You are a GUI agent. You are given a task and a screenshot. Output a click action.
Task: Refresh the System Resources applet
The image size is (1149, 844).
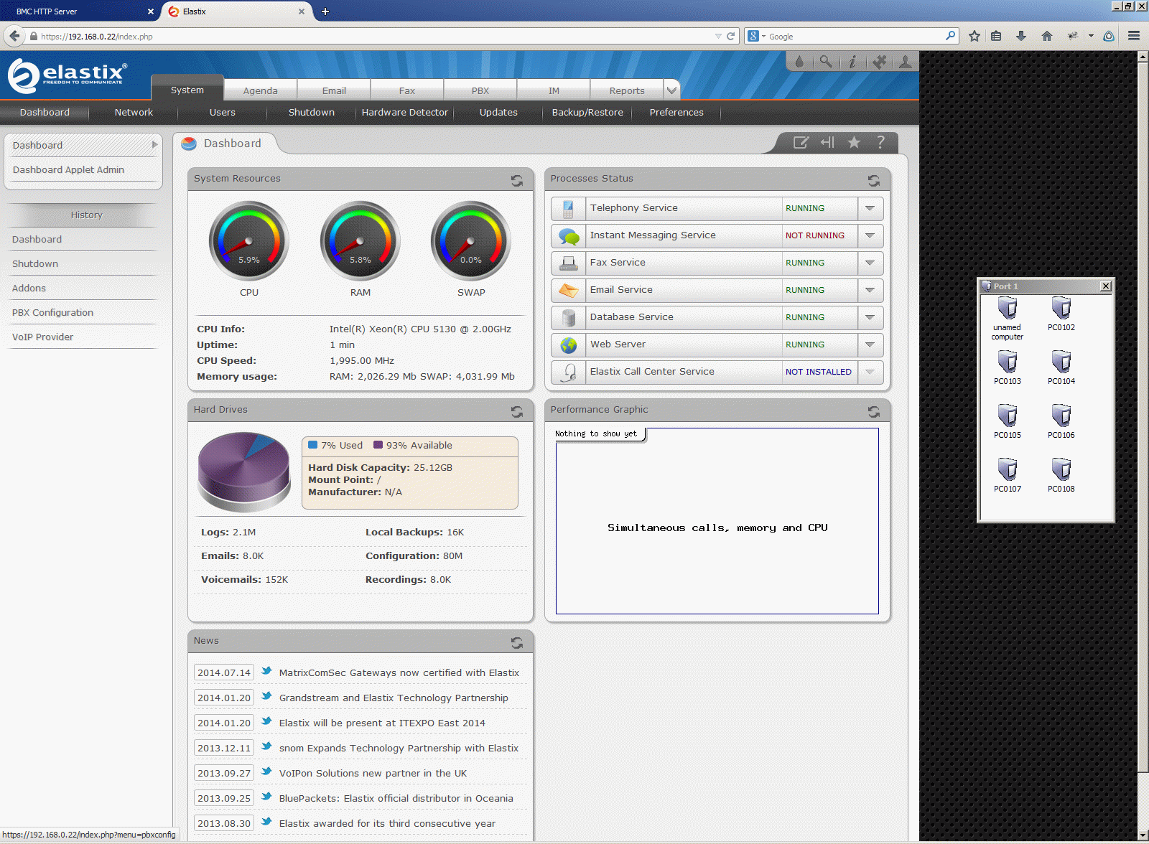(517, 180)
